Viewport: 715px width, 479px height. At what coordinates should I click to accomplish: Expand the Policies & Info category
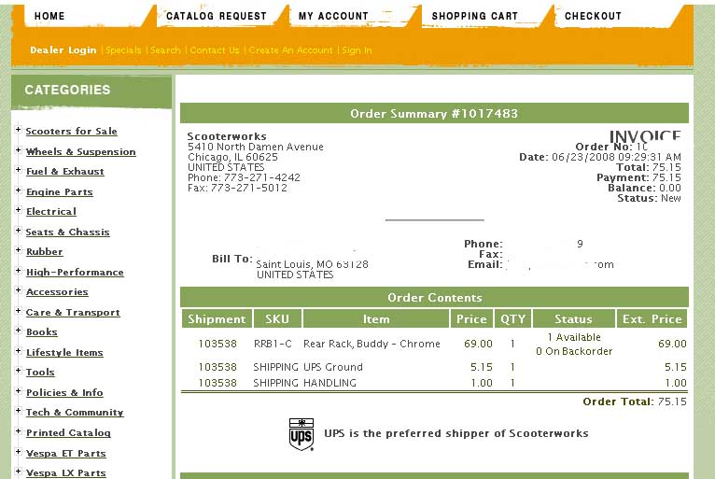pyautogui.click(x=18, y=391)
